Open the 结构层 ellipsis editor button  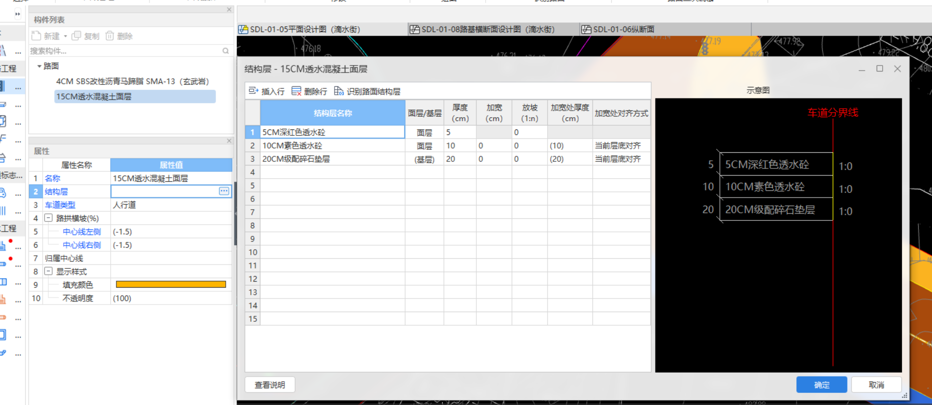tap(224, 191)
